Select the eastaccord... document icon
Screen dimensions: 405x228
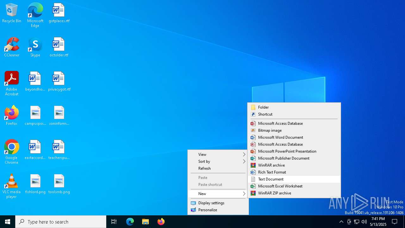click(35, 150)
